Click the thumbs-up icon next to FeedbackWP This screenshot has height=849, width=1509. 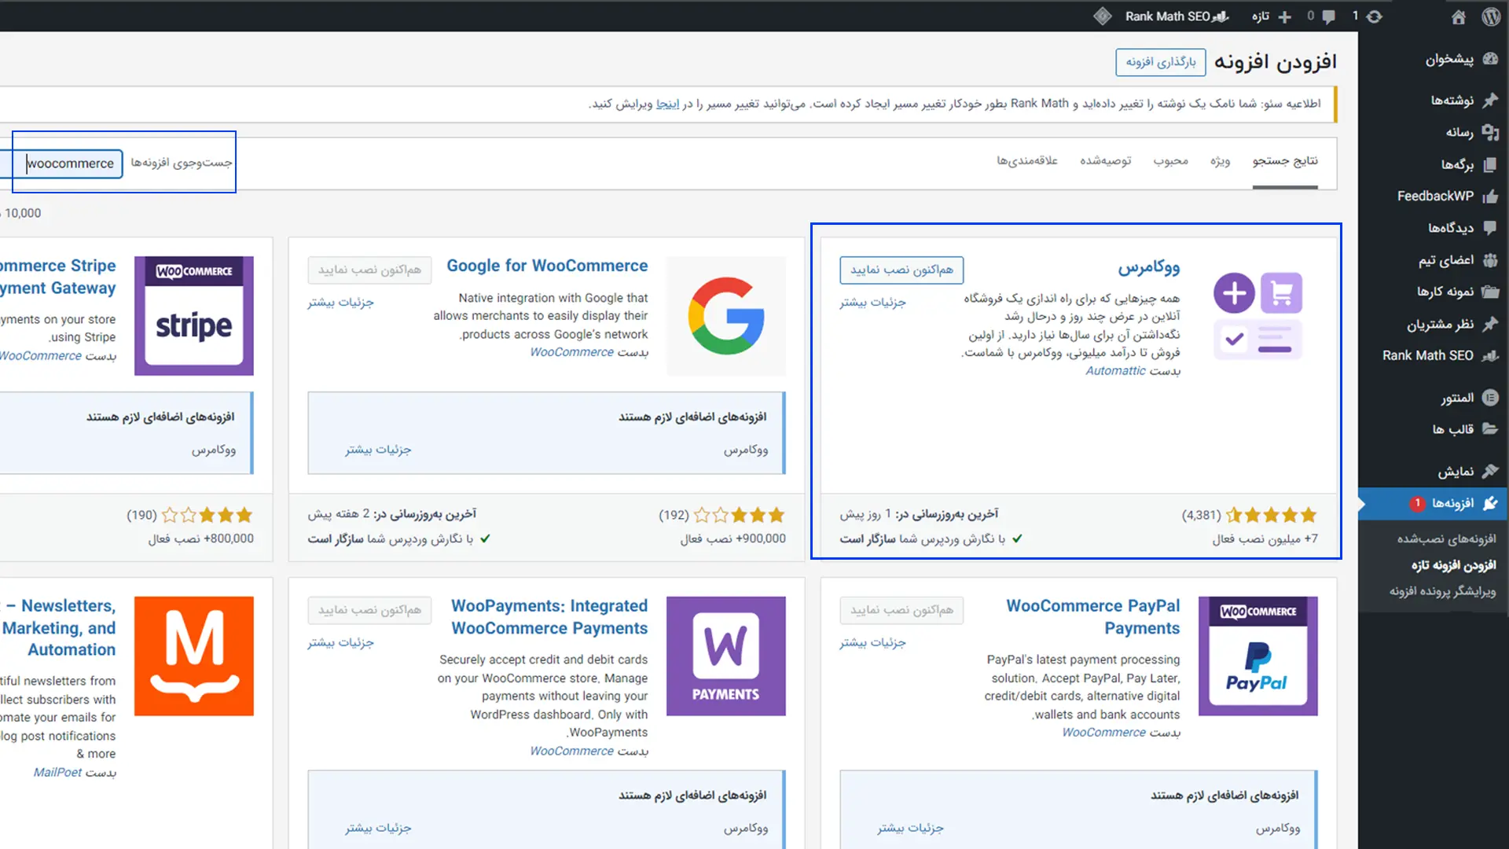pyautogui.click(x=1490, y=196)
